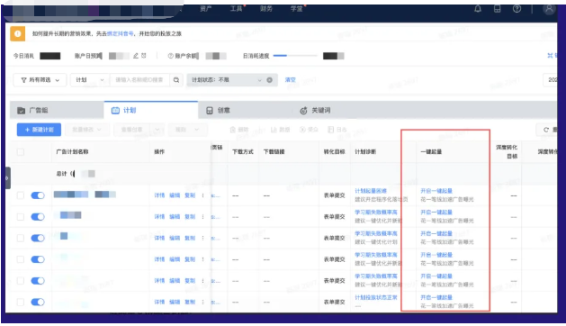Click the refresh icon above the table
This screenshot has height=326, width=566.
546,130
